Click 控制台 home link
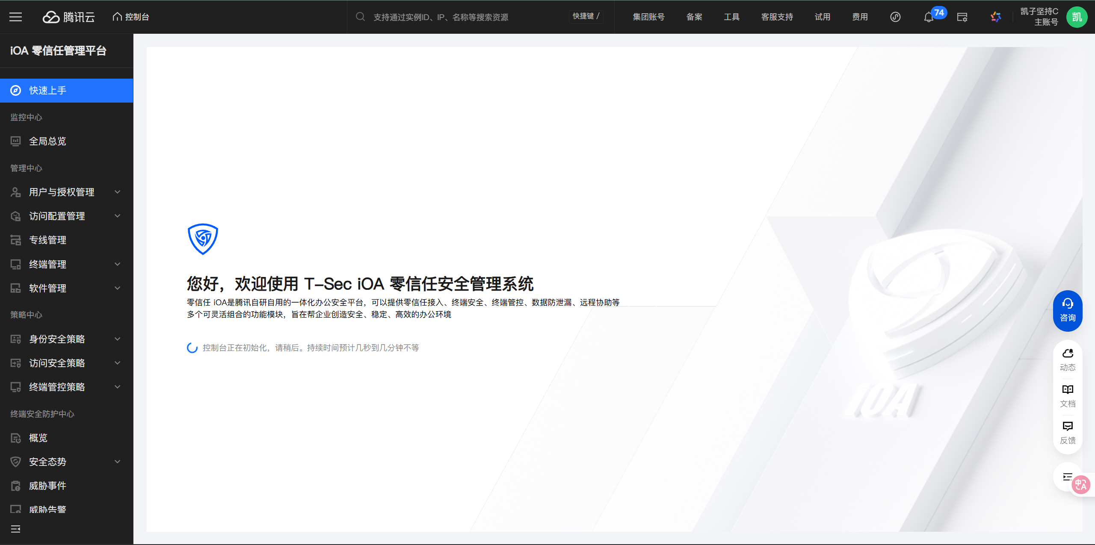 pyautogui.click(x=131, y=17)
